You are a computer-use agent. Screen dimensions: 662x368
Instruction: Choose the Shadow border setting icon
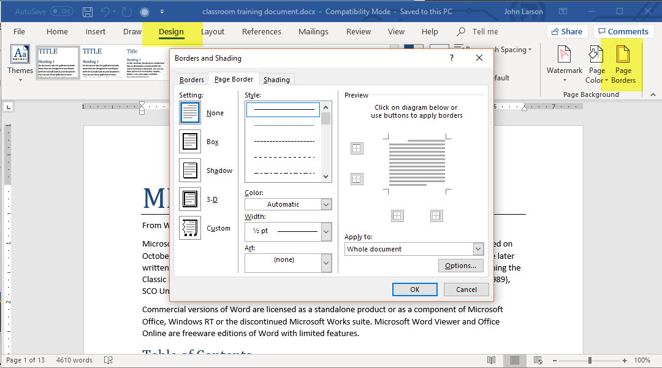[190, 171]
